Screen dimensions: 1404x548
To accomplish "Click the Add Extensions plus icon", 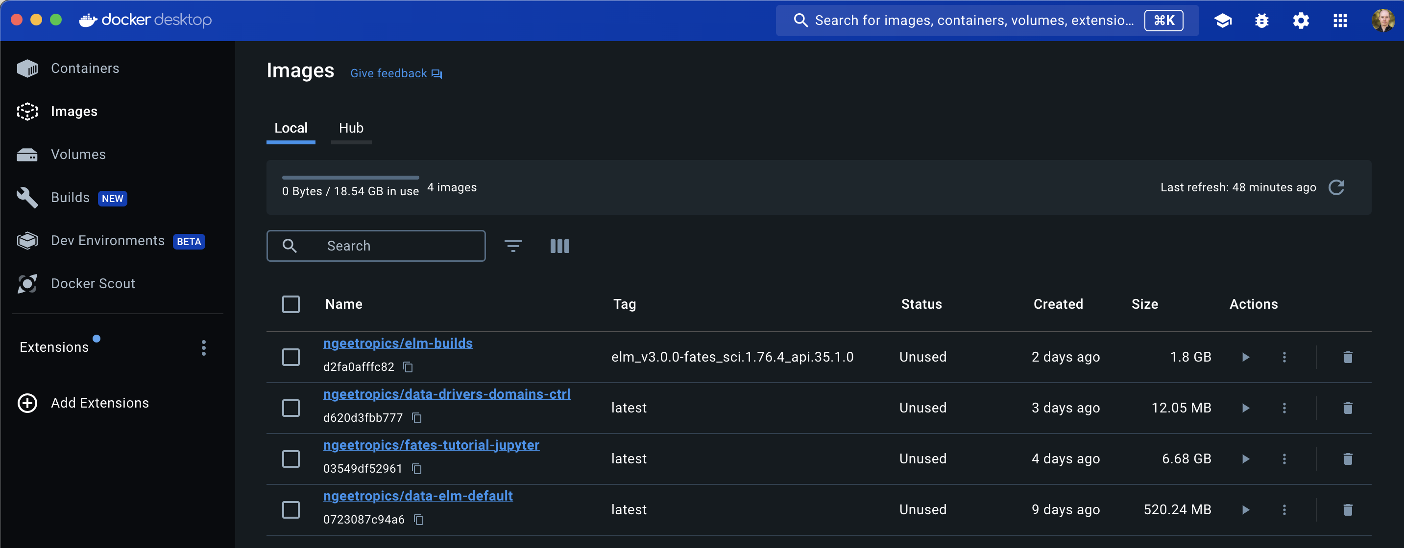I will click(27, 403).
